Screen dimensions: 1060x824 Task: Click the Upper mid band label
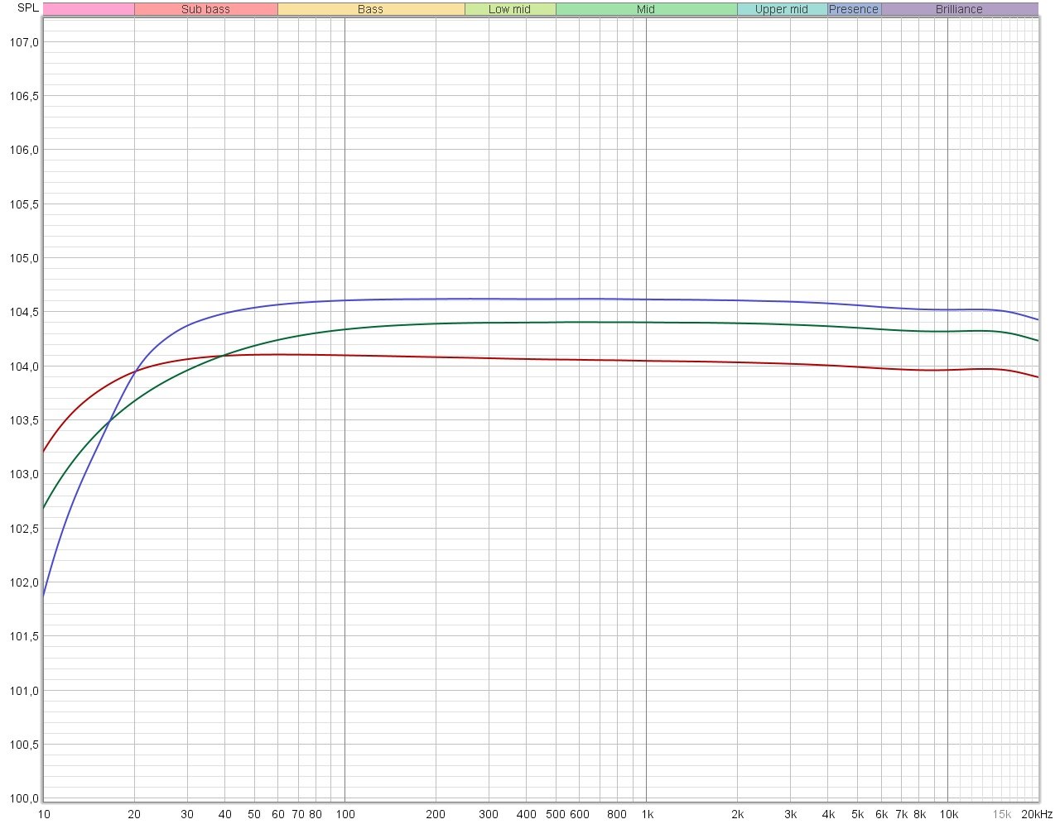(x=781, y=9)
